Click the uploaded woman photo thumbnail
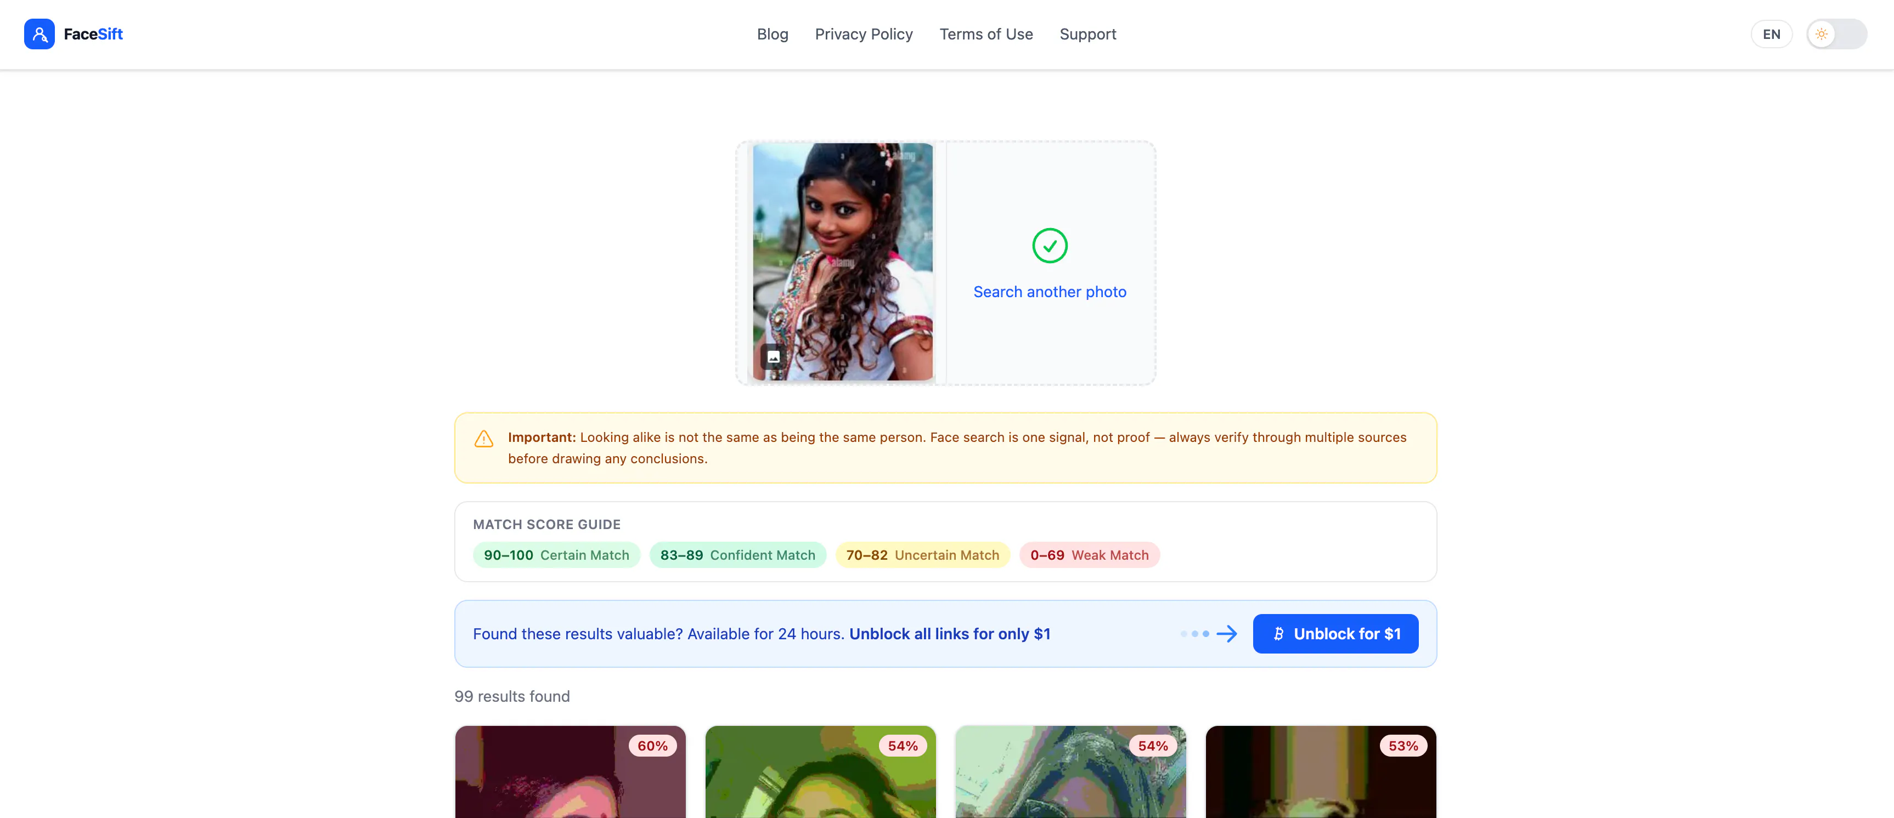This screenshot has height=818, width=1894. 842,262
